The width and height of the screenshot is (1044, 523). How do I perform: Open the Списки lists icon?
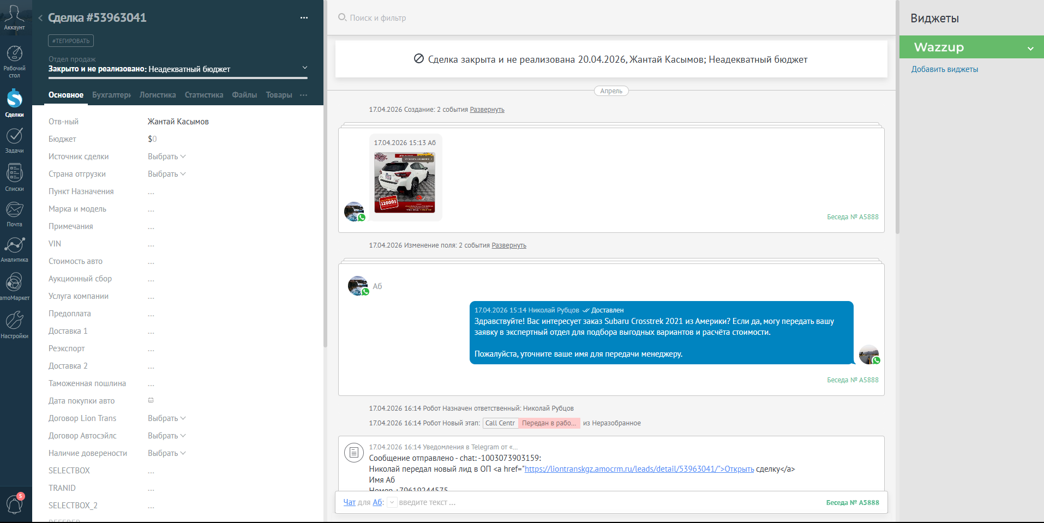click(14, 177)
